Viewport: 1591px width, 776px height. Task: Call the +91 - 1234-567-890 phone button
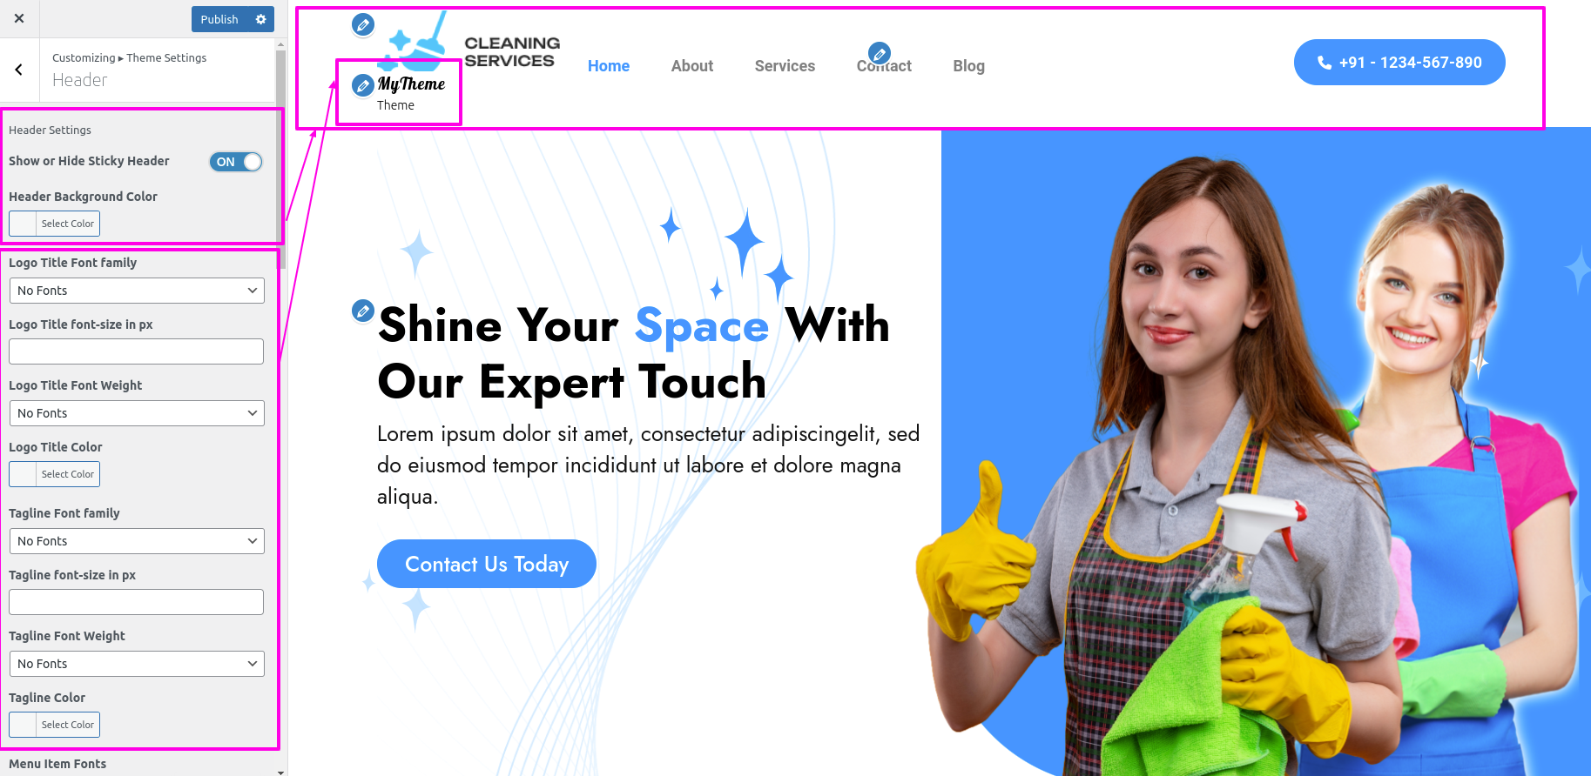point(1399,63)
